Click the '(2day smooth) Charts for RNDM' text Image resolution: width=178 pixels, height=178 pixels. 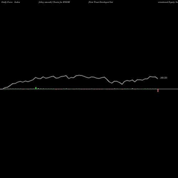[54, 2]
